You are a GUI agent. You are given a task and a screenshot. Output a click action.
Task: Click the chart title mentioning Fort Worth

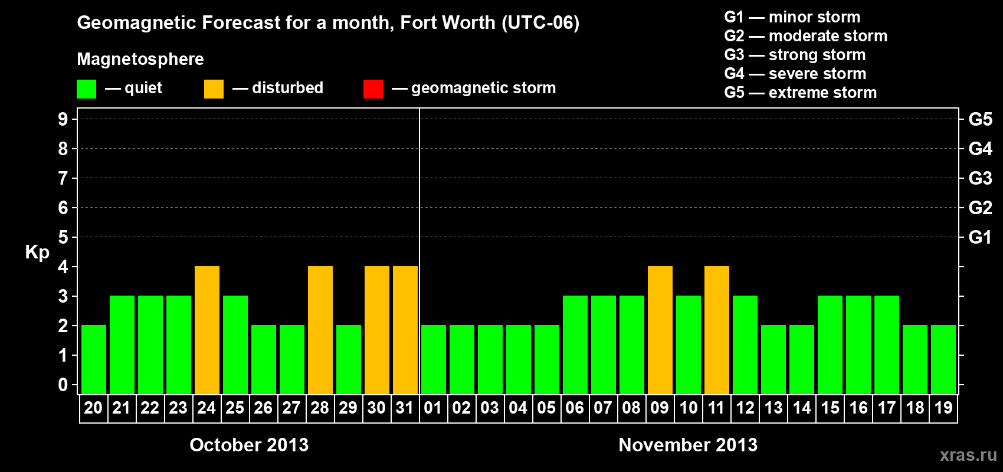pyautogui.click(x=328, y=23)
